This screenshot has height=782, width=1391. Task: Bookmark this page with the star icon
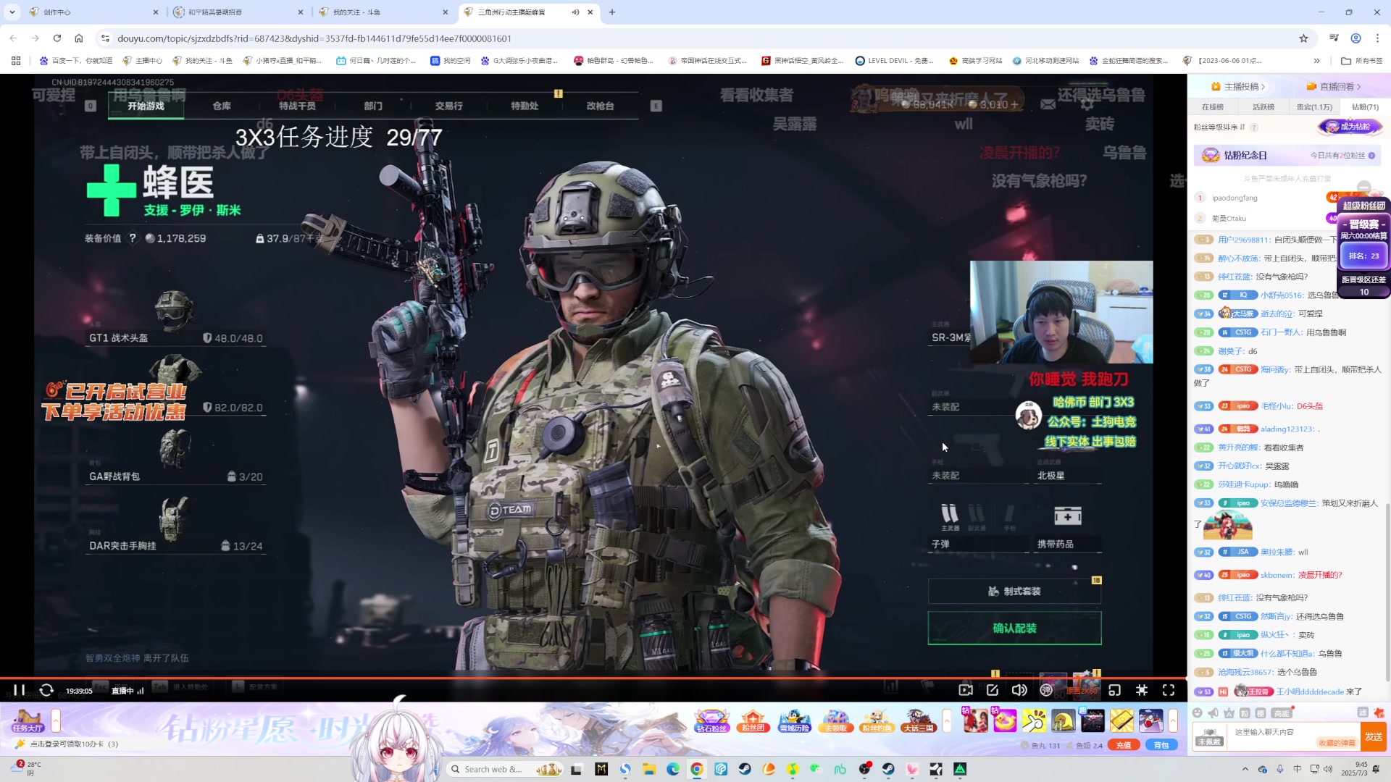click(x=1303, y=38)
